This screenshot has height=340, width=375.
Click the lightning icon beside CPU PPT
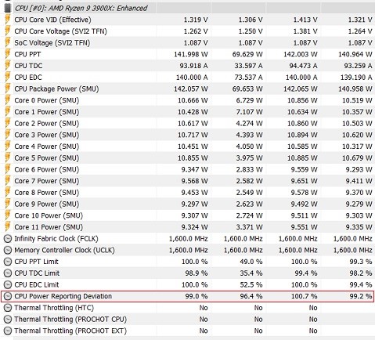click(8, 54)
